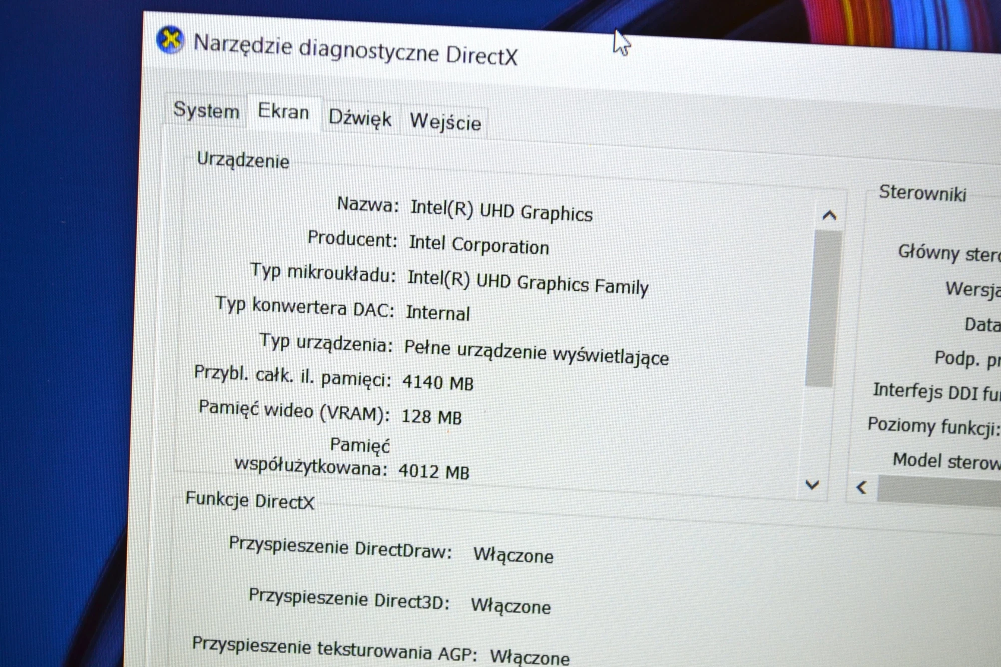Select Intel(R) UHD Graphics Family text
This screenshot has width=1001, height=667.
[x=528, y=283]
